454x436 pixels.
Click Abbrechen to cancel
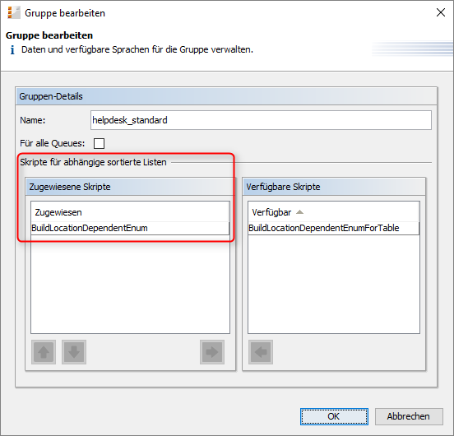409,416
